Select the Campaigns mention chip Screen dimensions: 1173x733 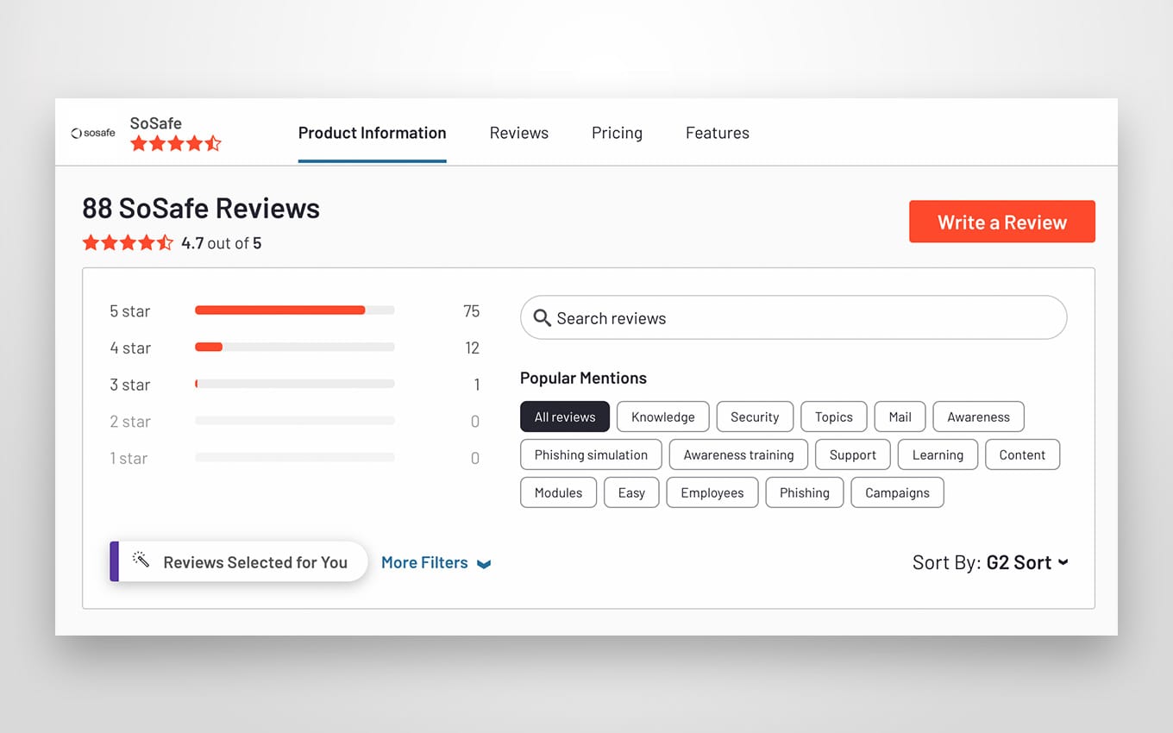897,492
